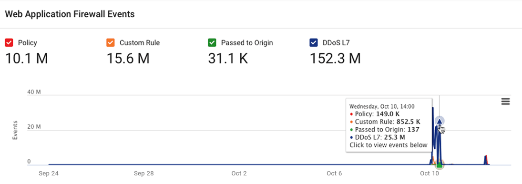Click the Web Application Firewall Events heading
This screenshot has height=184, width=522.
[x=70, y=14]
